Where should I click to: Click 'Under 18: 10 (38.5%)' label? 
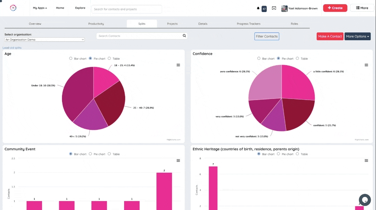43,85
